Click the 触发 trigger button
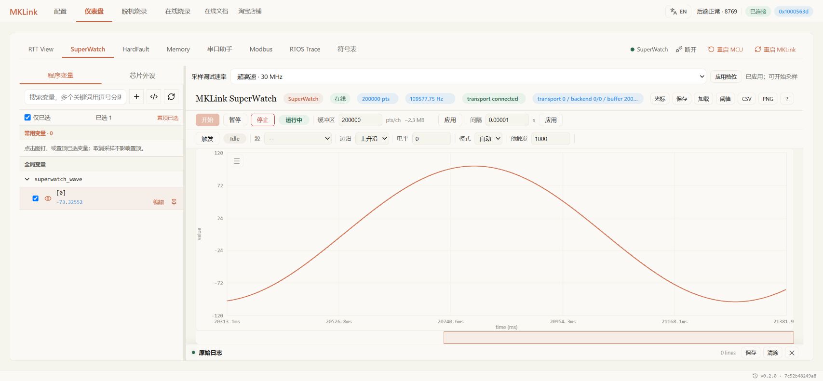823x381 pixels. click(207, 139)
